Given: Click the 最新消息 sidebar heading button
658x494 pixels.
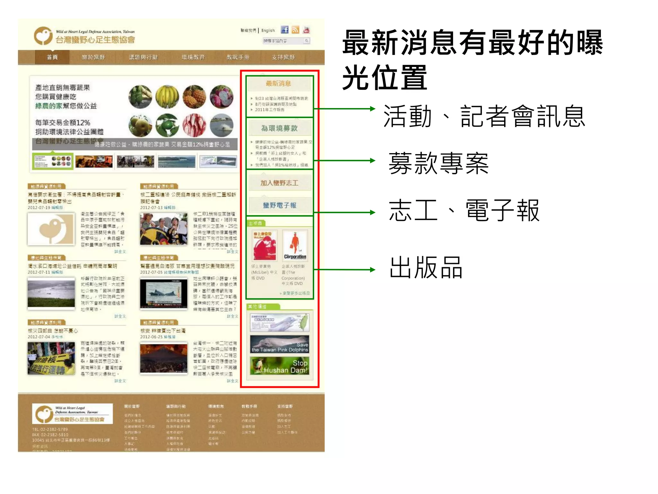Looking at the screenshot, I should tap(279, 84).
